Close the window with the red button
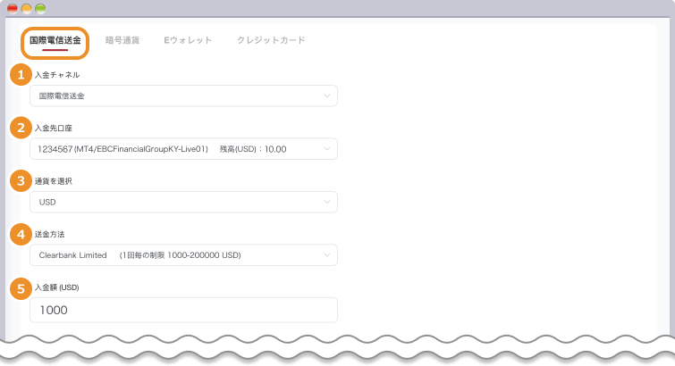 (13, 9)
